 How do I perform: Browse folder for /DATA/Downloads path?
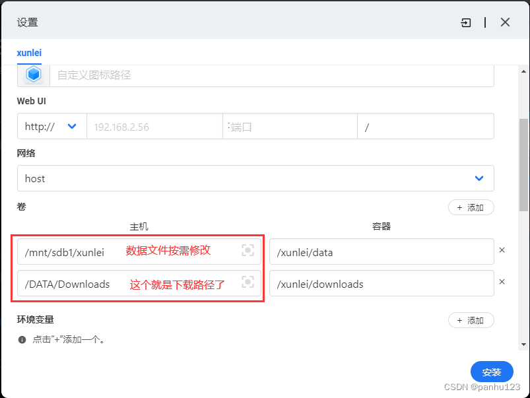pos(248,282)
